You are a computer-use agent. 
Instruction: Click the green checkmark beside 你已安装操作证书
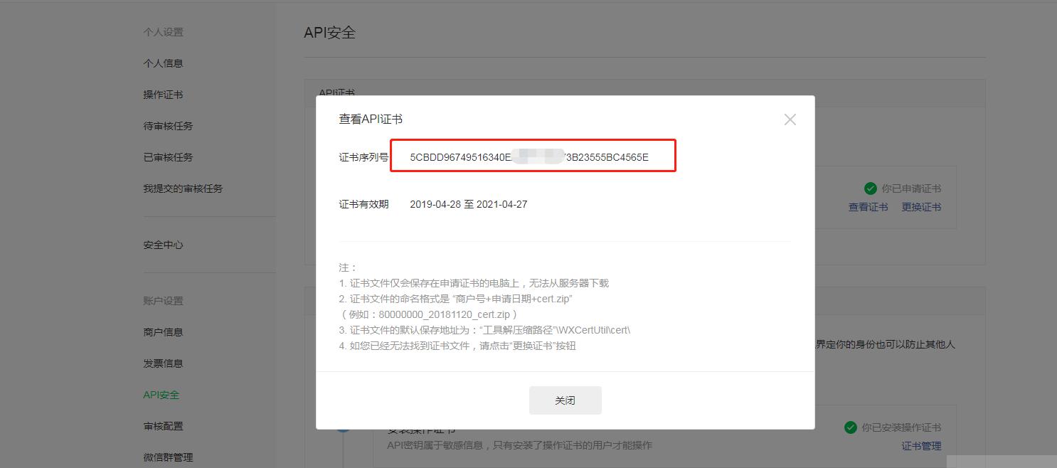point(851,427)
